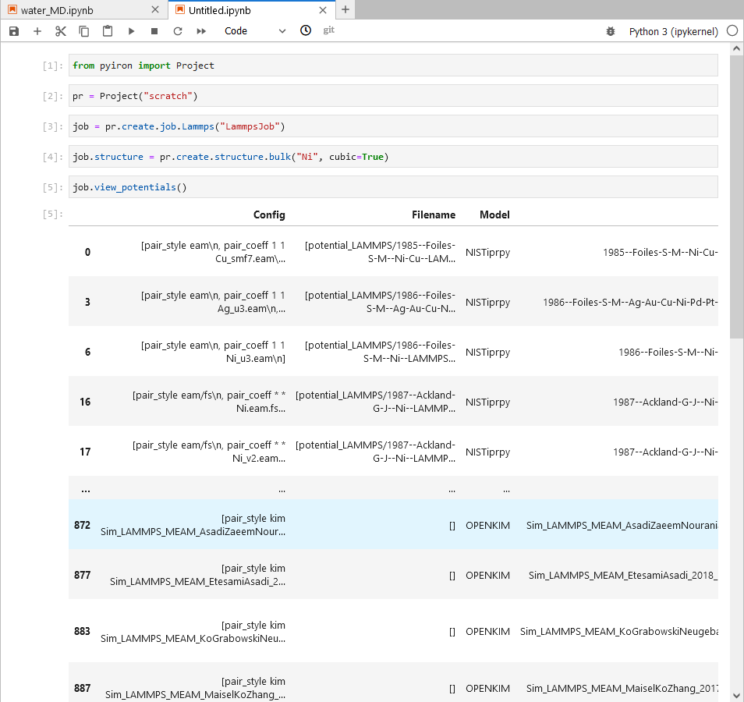Viewport: 744px width, 702px height.
Task: Save the notebook
Action: click(13, 30)
